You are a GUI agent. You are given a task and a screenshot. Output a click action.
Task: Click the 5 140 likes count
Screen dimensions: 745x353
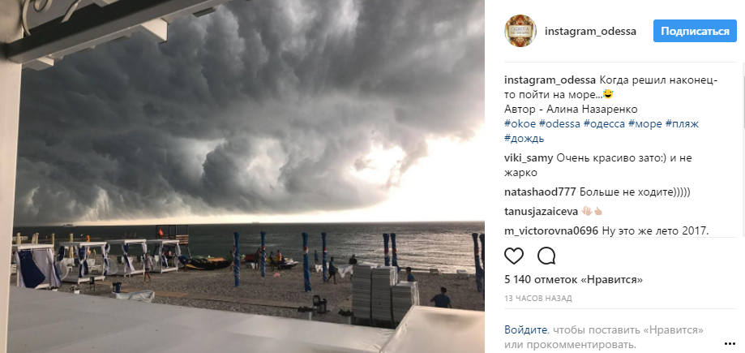pos(573,280)
